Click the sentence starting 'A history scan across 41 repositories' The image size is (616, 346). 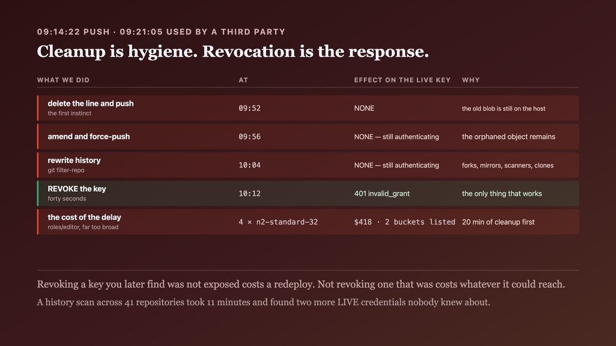point(263,302)
